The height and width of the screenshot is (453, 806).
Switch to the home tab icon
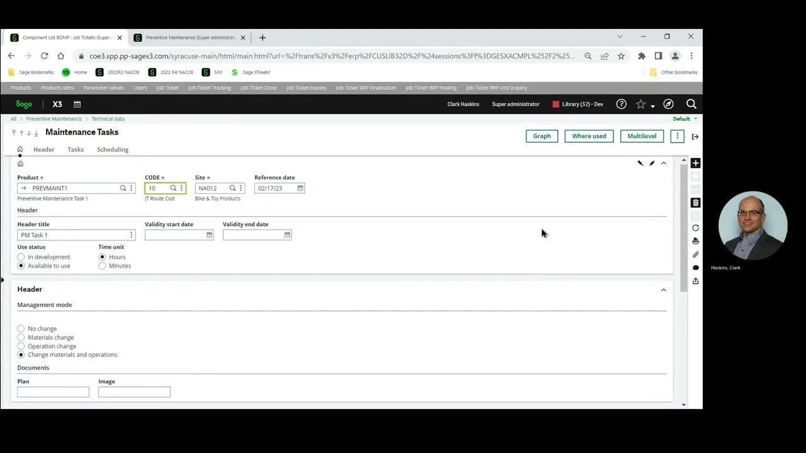[20, 150]
